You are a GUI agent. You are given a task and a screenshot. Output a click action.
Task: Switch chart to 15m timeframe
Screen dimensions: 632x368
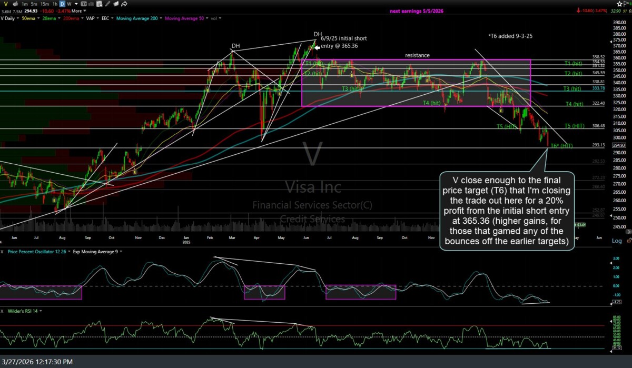[44, 4]
